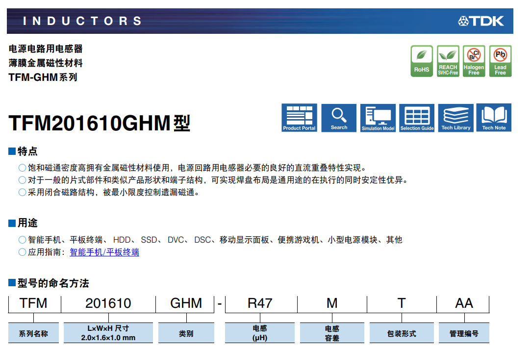531x348 pixels.
Task: Click the Lead Free badge
Action: pos(500,61)
